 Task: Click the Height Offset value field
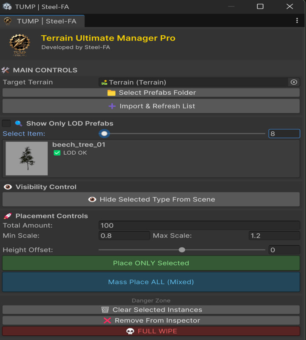tap(284, 250)
